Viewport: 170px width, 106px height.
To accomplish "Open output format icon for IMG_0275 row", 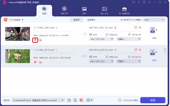I will 152,52.
